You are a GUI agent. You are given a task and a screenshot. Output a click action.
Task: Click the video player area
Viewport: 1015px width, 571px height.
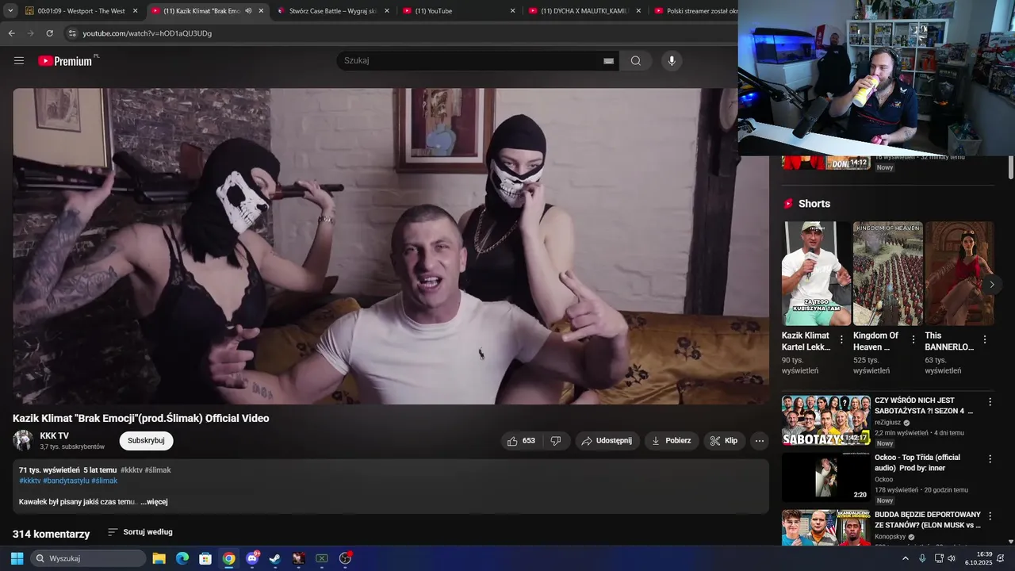click(391, 246)
